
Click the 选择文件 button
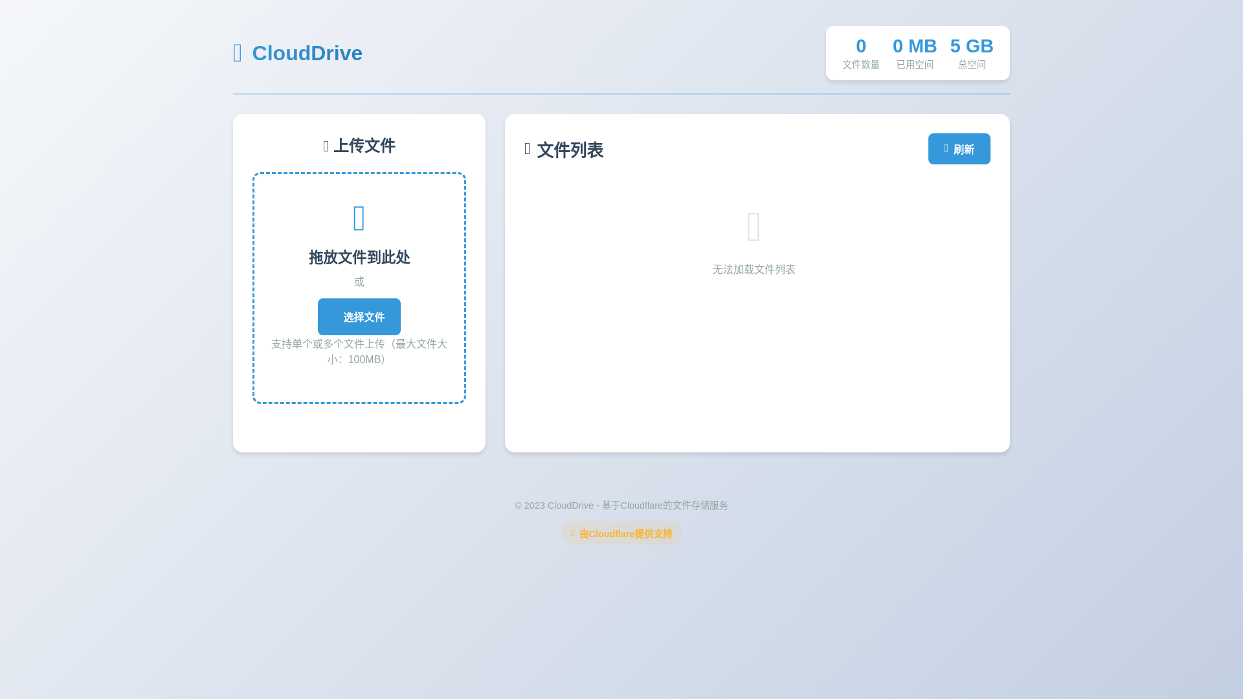pyautogui.click(x=359, y=316)
